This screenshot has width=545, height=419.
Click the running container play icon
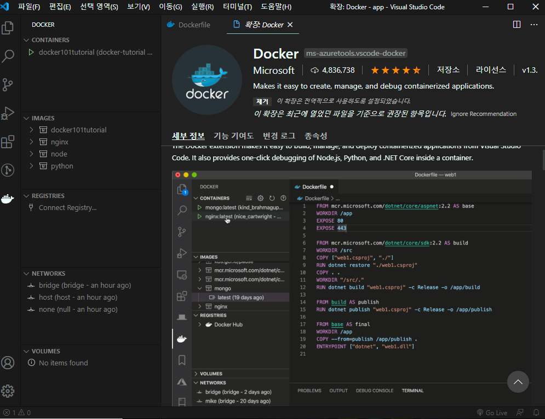pyautogui.click(x=31, y=52)
